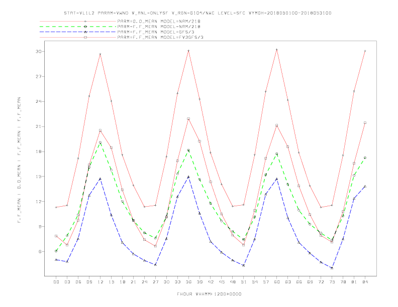398x307 pixels.
Task: Click x-axis forecast hour label 57
Action: (x=266, y=282)
